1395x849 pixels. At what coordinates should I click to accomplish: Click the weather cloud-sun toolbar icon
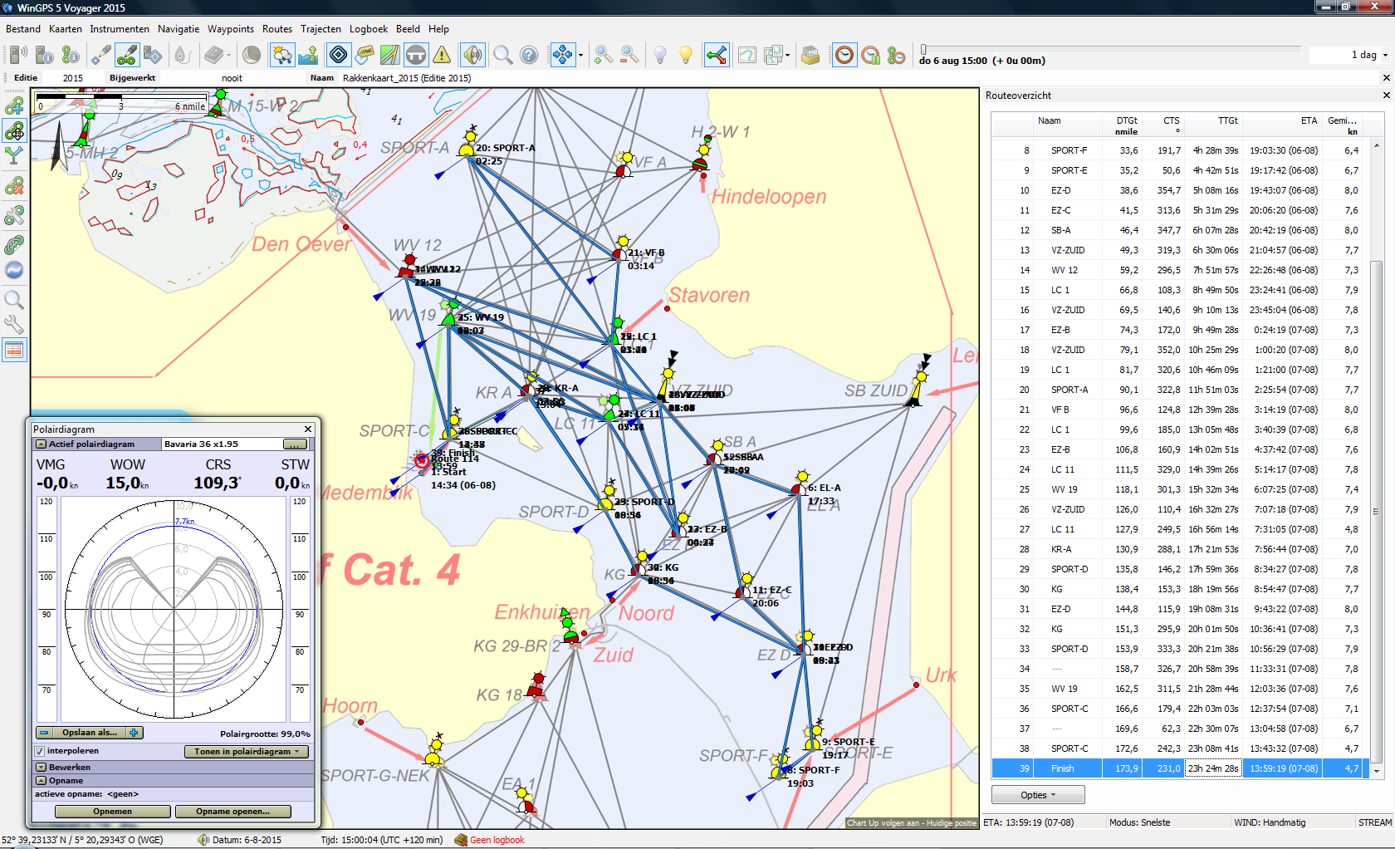282,56
